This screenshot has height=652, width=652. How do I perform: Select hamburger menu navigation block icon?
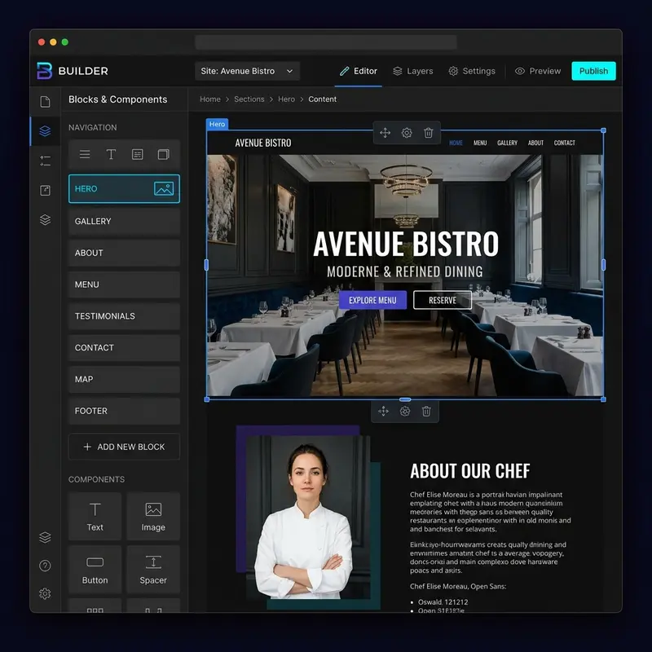(85, 155)
